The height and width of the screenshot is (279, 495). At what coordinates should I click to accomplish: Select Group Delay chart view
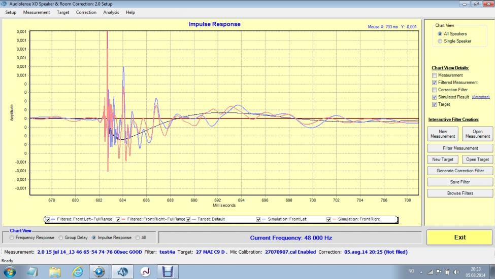coord(61,238)
